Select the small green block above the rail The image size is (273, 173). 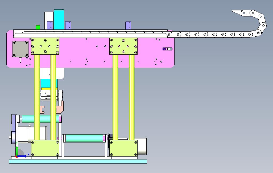[x=38, y=27]
